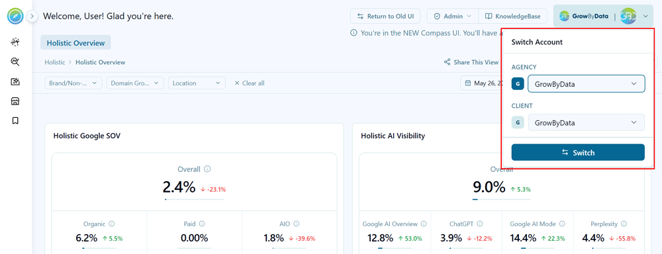Open the search insights sidebar icon

[x=15, y=62]
